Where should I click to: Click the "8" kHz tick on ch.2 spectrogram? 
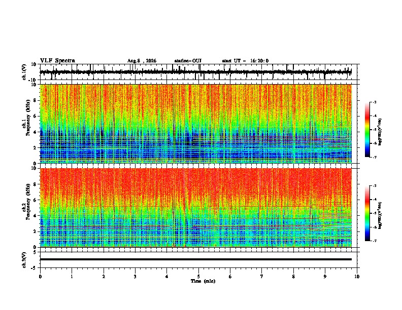(35, 184)
